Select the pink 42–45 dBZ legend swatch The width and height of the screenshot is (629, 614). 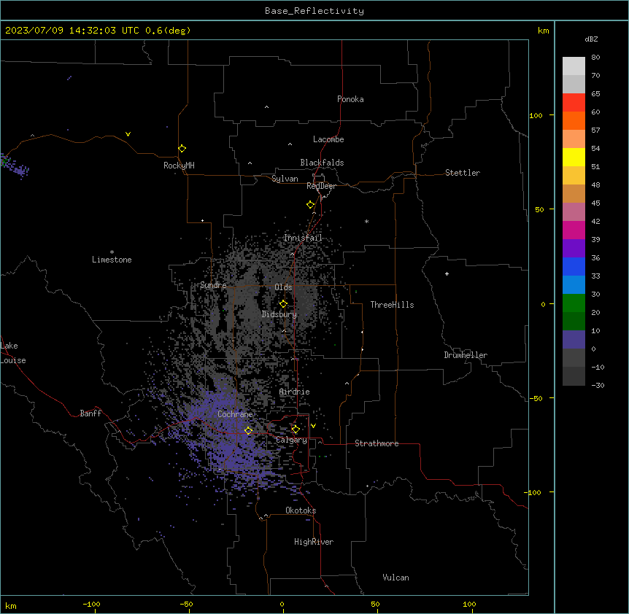click(x=574, y=212)
